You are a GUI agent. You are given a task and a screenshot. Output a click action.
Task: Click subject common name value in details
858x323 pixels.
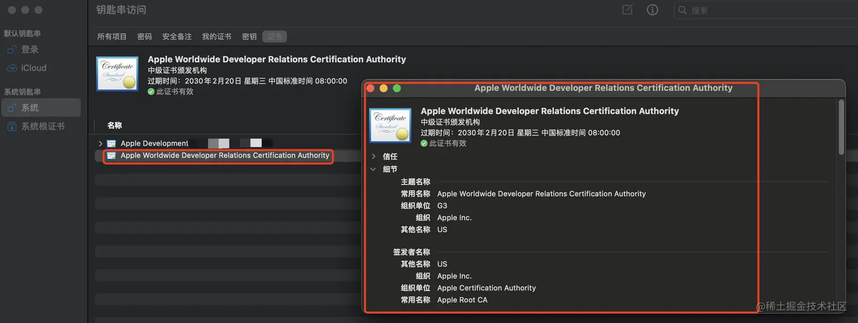[x=541, y=194]
